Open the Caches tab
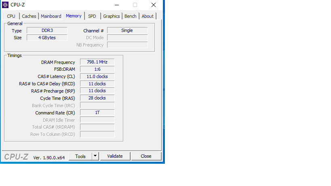 coord(29,16)
